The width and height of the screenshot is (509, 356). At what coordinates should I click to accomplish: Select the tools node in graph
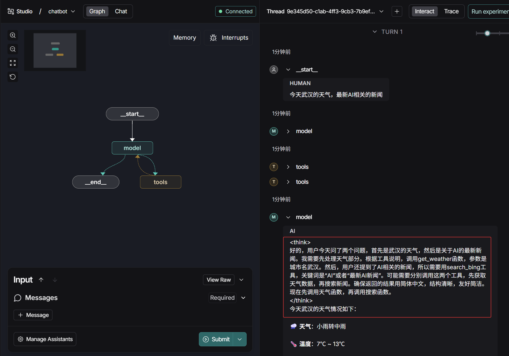point(160,182)
